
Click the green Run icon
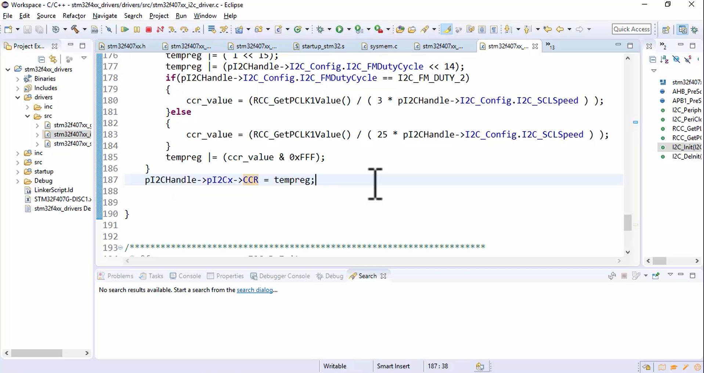pyautogui.click(x=339, y=29)
